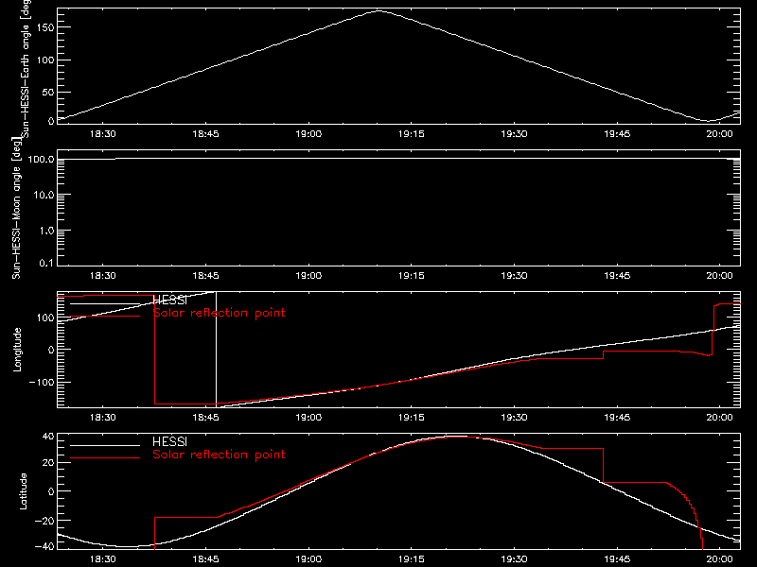Screen dimensions: 757x567
Task: Click the 100 tick on Longitude axis
Action: (45, 318)
